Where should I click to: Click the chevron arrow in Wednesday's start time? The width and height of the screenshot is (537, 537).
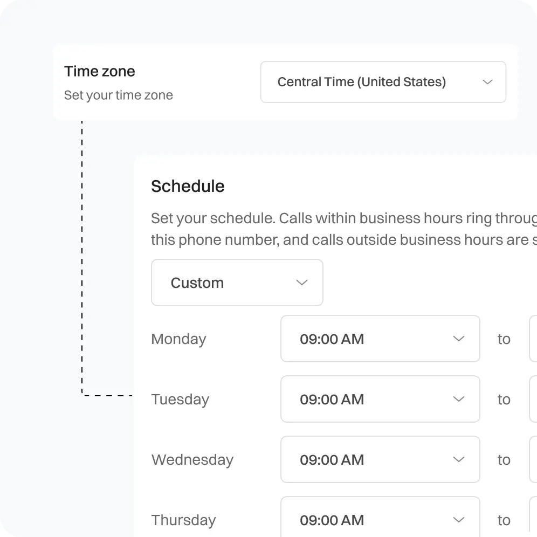(x=459, y=459)
